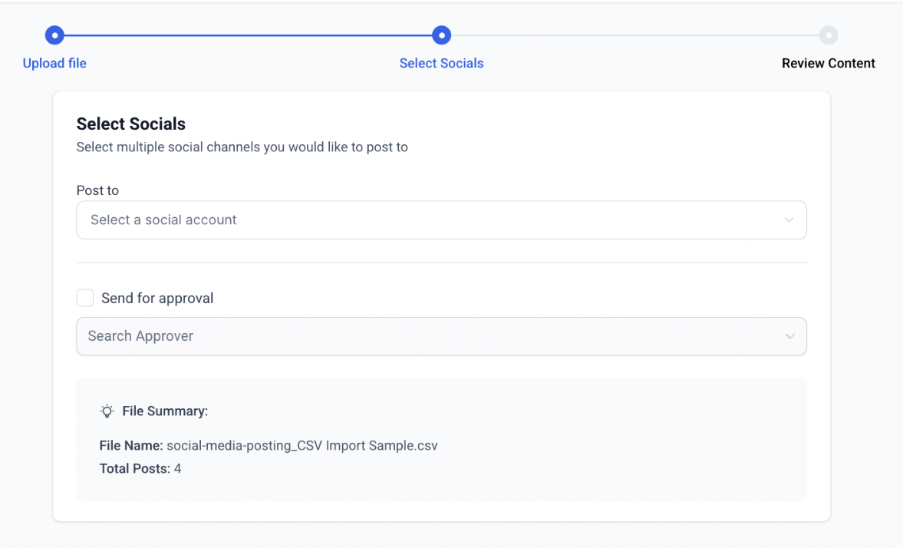
Task: Click the Review Content step circle
Action: (829, 35)
